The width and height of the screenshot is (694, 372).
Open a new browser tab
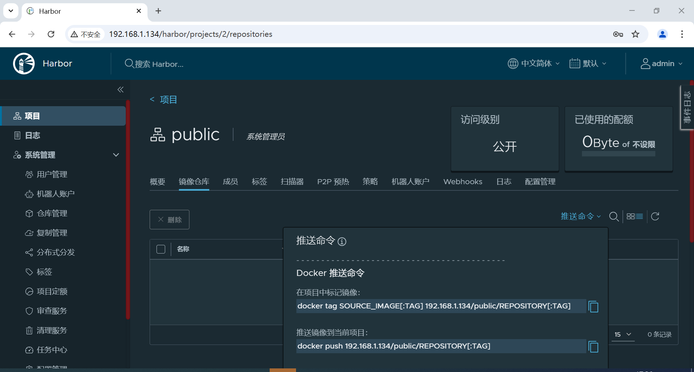tap(158, 11)
